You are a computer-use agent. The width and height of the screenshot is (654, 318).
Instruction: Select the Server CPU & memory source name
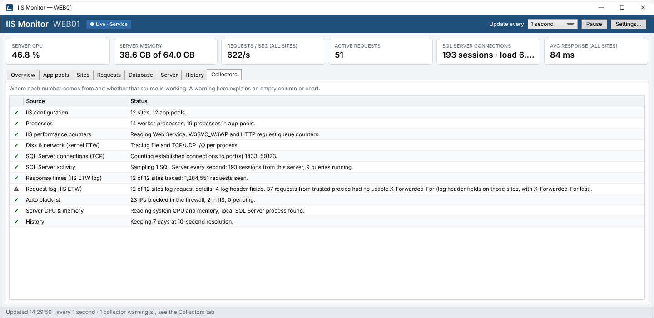click(x=54, y=211)
